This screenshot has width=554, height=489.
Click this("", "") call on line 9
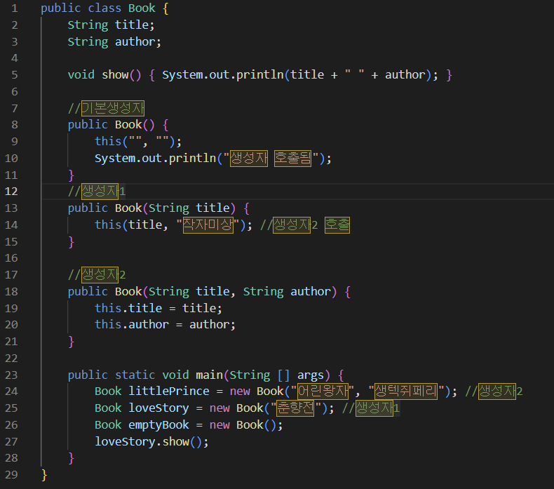pyautogui.click(x=138, y=142)
